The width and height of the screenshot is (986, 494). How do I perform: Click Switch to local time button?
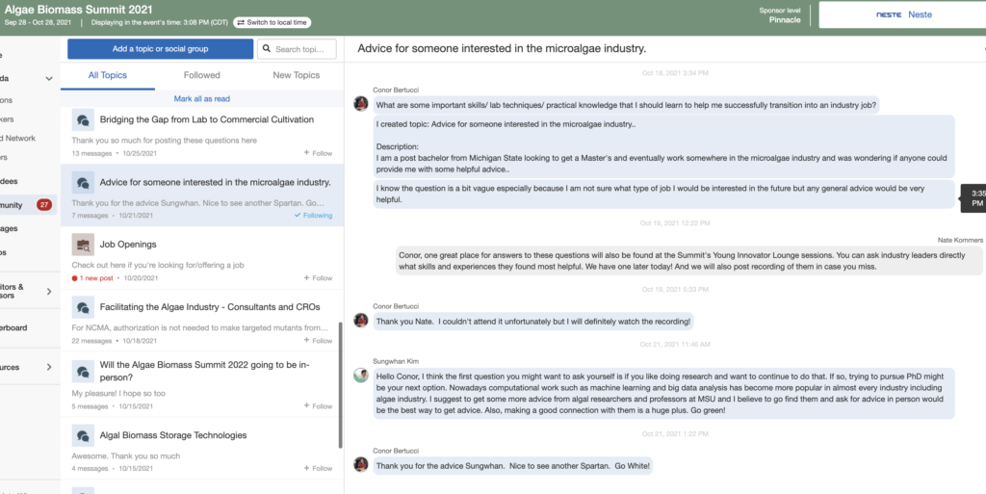(x=272, y=22)
